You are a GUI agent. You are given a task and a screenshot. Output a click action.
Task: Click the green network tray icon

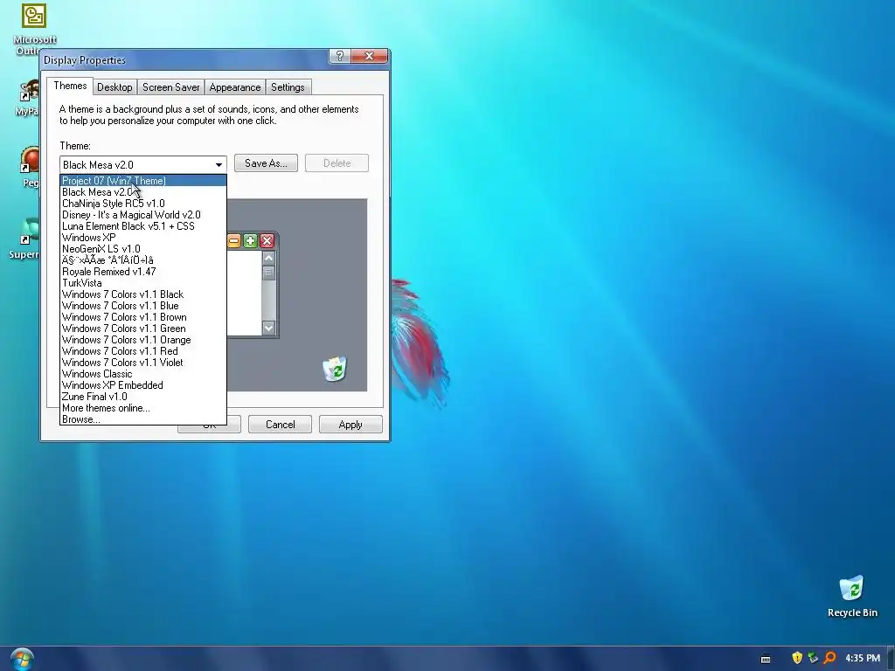(814, 658)
